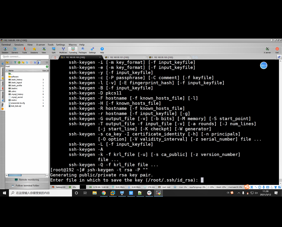
Task: Open the Servers toolbar button
Action: (x=15, y=50)
